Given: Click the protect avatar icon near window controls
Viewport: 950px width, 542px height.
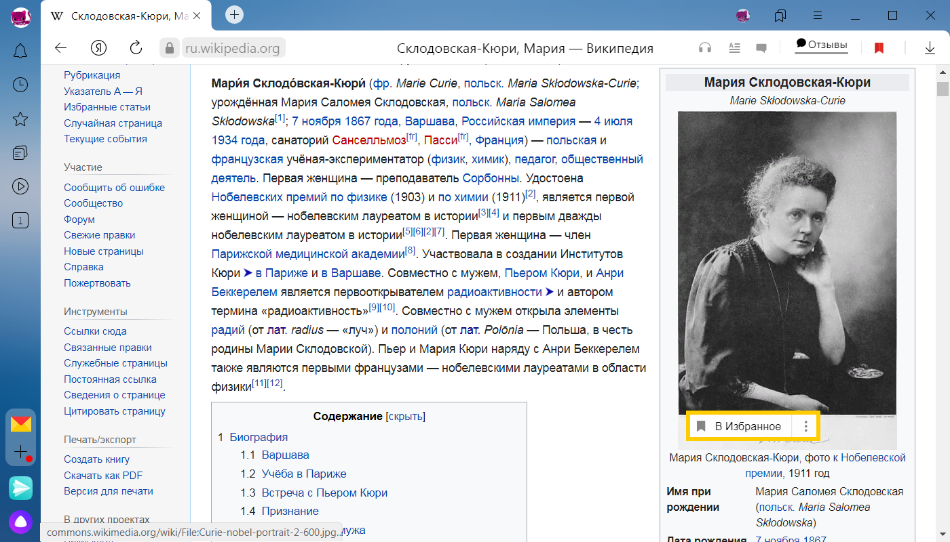Looking at the screenshot, I should pyautogui.click(x=743, y=15).
